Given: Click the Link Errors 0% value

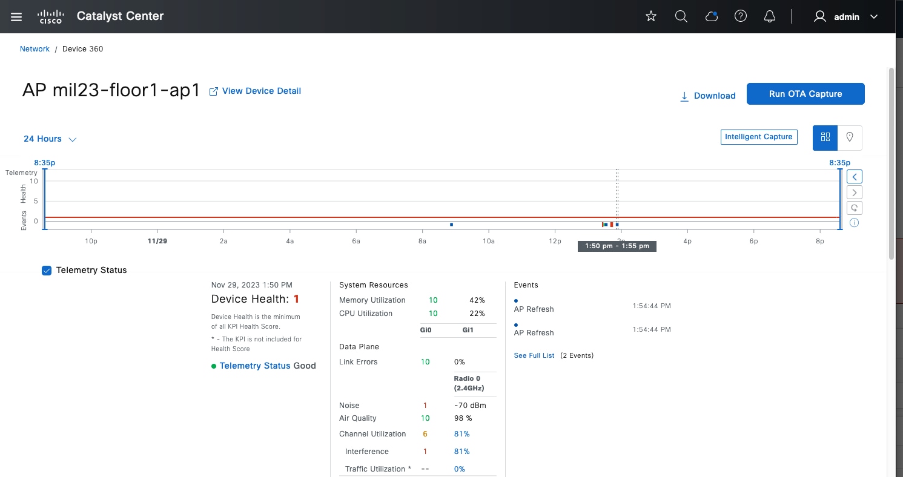Looking at the screenshot, I should [x=460, y=362].
